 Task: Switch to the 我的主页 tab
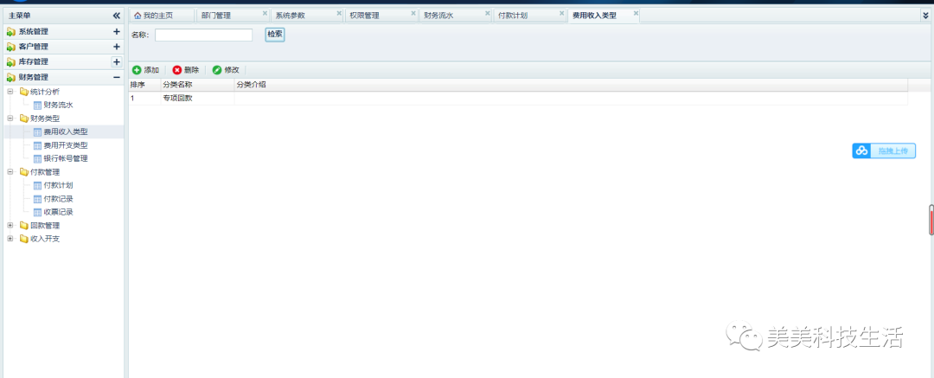coord(162,16)
